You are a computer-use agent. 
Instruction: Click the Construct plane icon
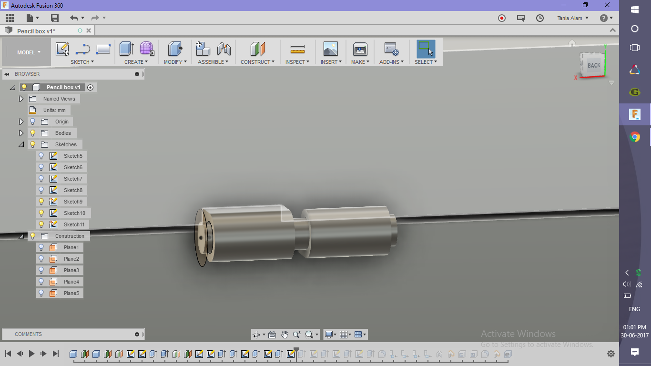[x=257, y=49]
